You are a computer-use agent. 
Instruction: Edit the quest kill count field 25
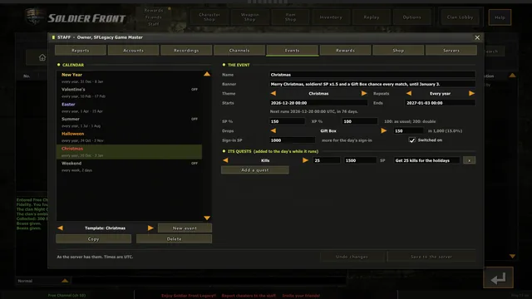[x=327, y=160]
